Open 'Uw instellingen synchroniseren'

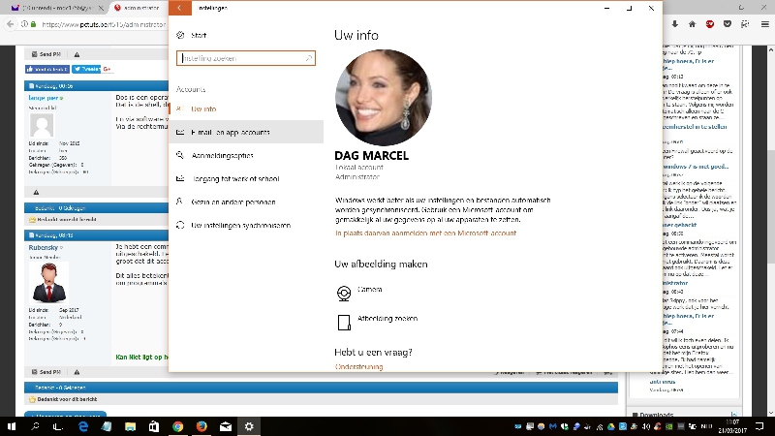239,225
